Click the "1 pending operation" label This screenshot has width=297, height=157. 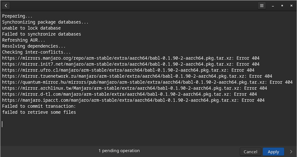point(119,151)
